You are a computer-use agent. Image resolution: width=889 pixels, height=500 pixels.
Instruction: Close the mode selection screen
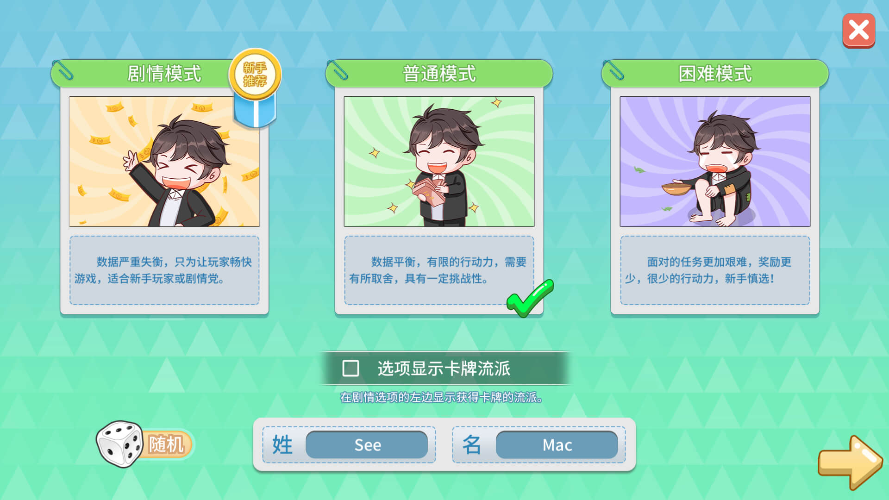[858, 31]
